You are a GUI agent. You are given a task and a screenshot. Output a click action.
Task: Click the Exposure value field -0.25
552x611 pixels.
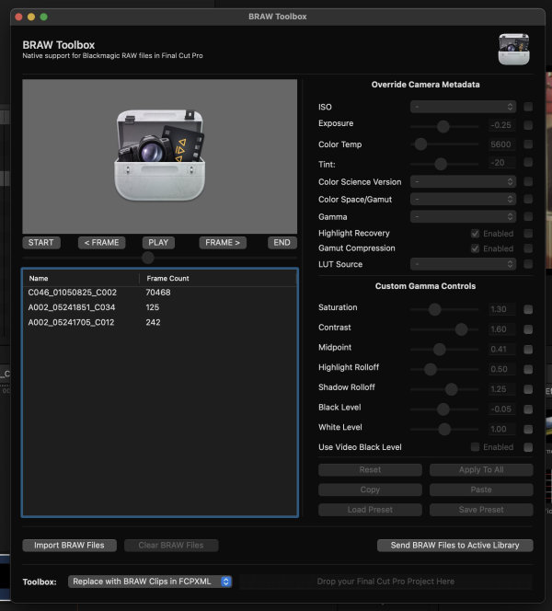(x=501, y=125)
